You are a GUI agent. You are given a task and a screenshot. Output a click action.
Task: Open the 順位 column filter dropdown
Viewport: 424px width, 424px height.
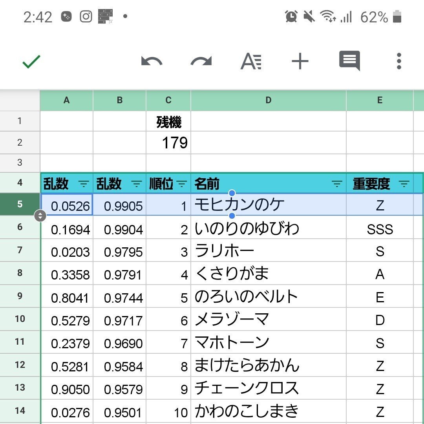(182, 184)
